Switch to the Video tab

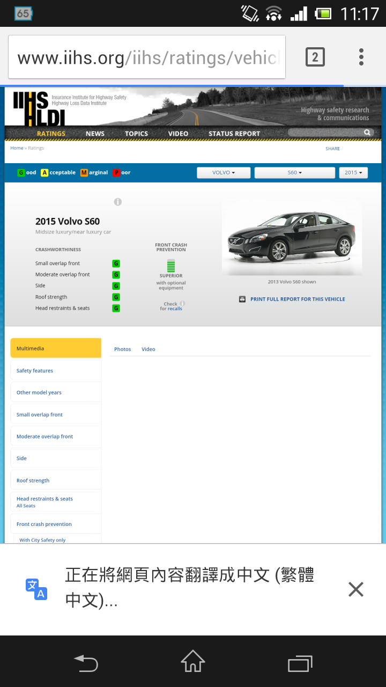click(149, 349)
